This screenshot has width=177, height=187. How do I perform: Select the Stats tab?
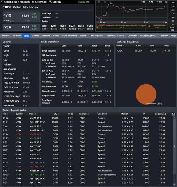coord(26,36)
